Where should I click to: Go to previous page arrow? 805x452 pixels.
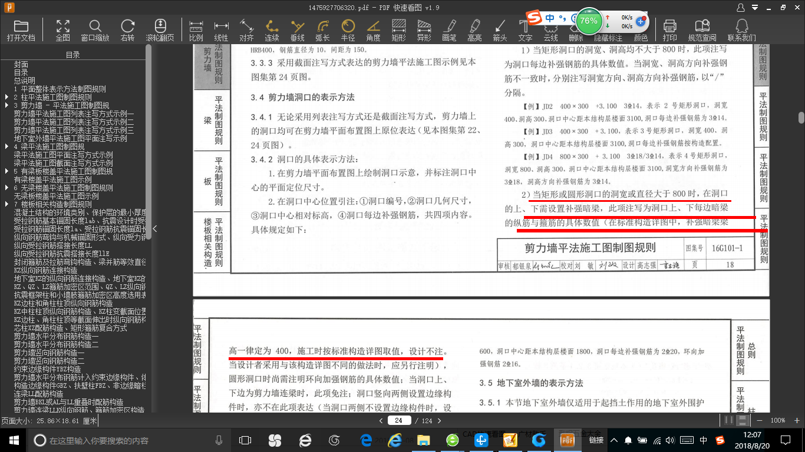point(381,420)
